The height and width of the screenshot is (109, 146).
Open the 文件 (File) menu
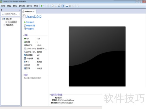tap(3, 6)
